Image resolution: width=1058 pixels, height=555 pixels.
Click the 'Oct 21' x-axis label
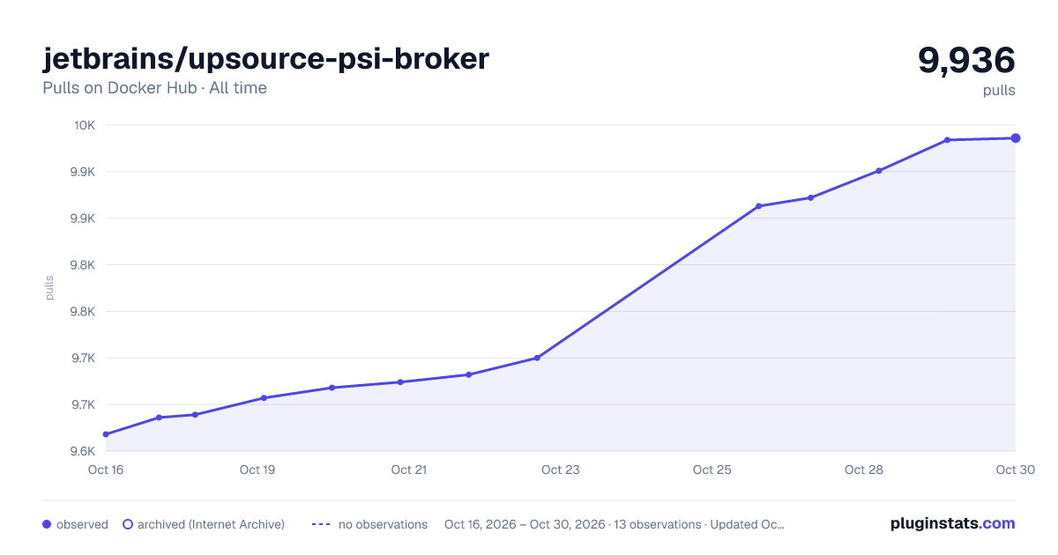[x=409, y=470]
